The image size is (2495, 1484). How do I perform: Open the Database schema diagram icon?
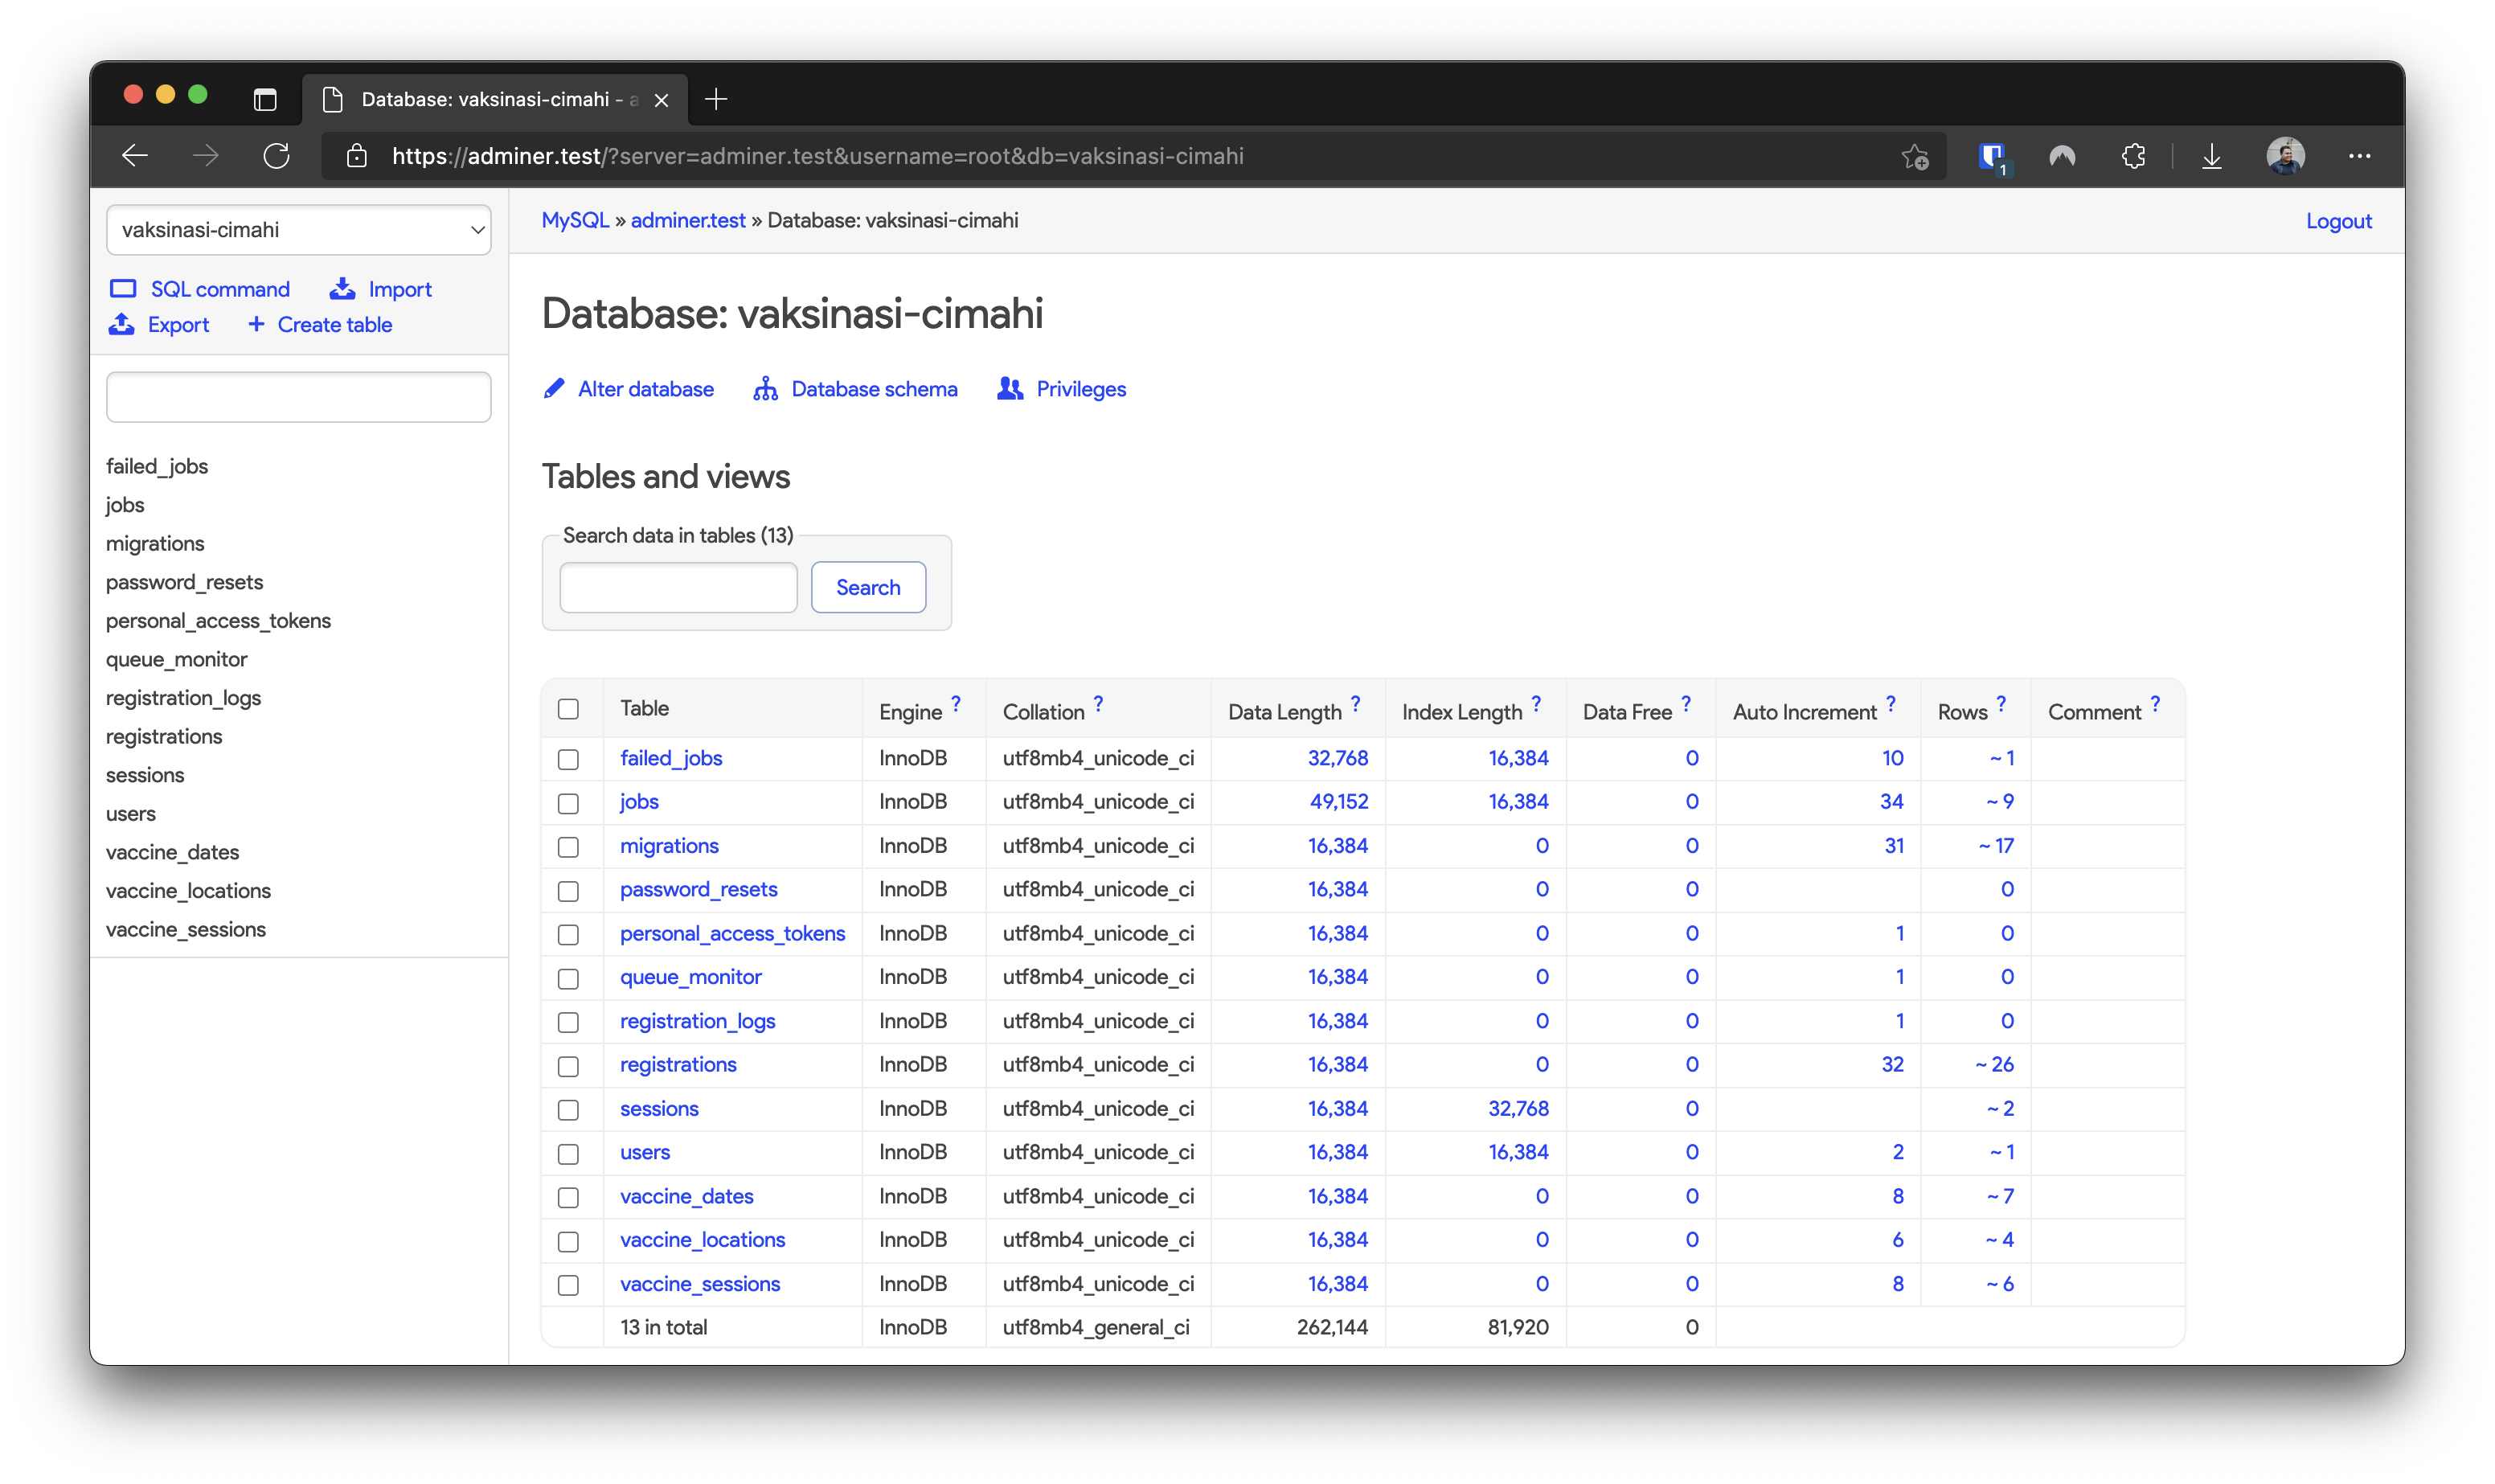[764, 389]
